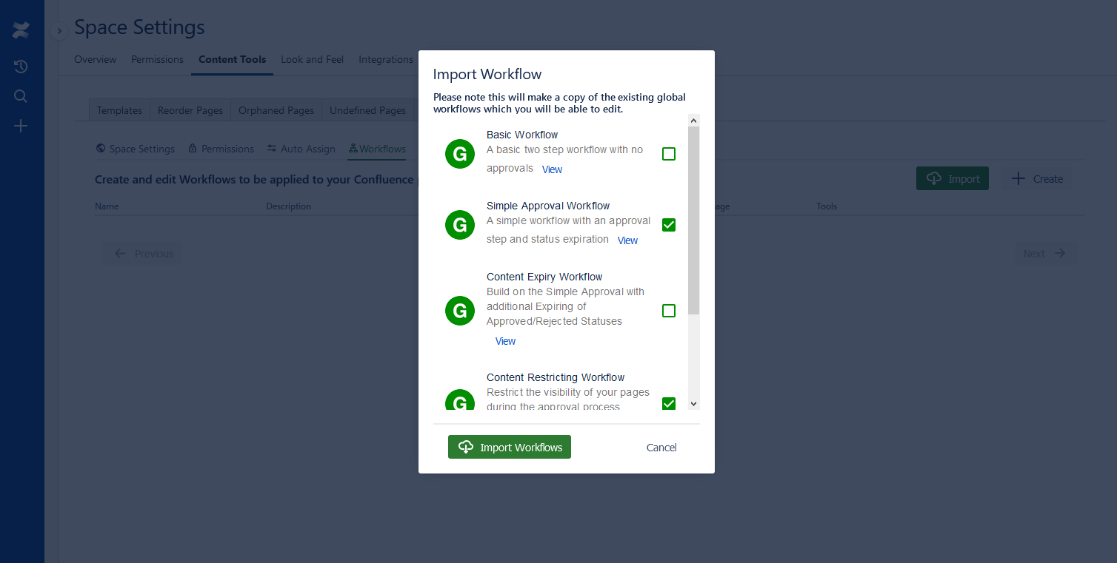Click the search magnifier icon in sidebar

(x=21, y=96)
